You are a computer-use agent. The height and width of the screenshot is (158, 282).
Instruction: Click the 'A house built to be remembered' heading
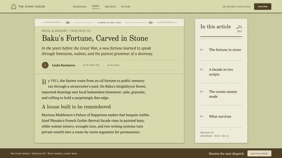tap(76, 107)
